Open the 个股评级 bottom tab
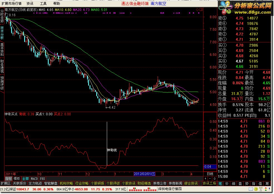The width and height of the screenshot is (274, 194). pyautogui.click(x=113, y=183)
